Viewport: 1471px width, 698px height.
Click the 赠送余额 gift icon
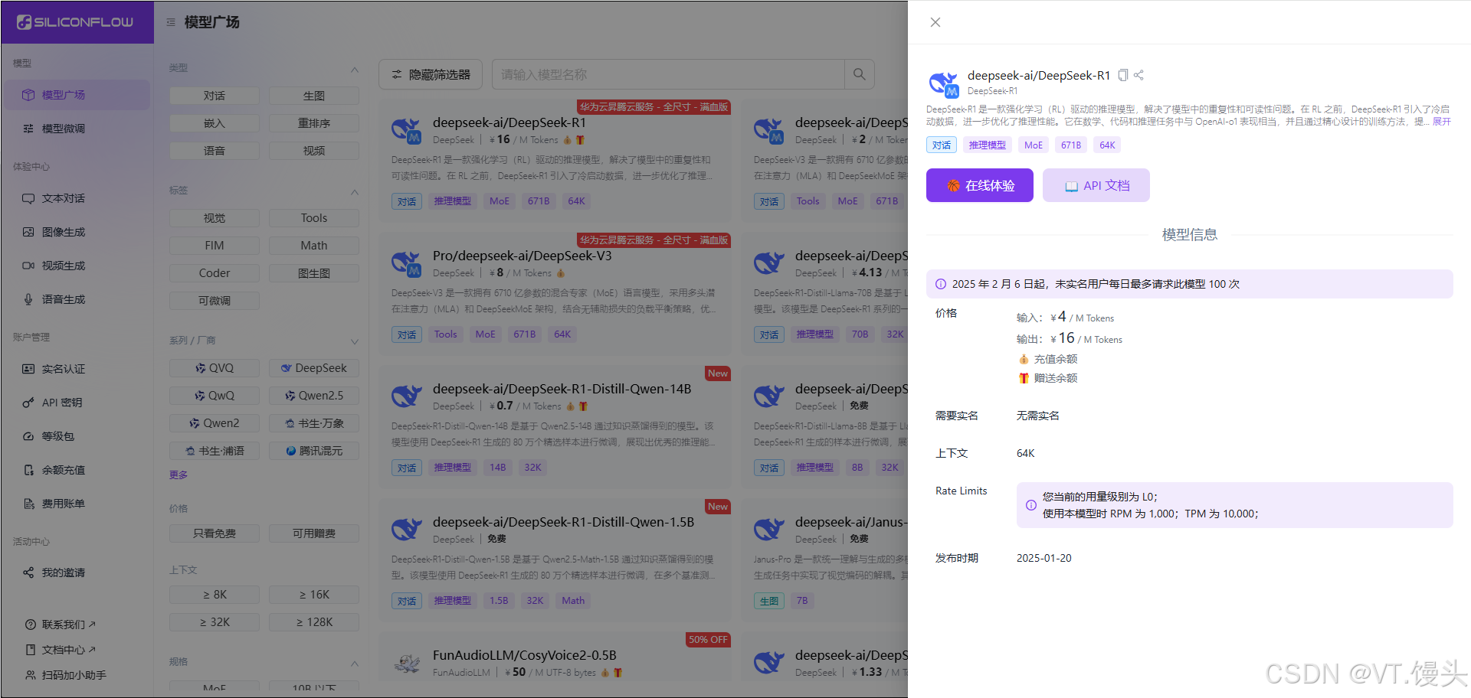point(1024,378)
